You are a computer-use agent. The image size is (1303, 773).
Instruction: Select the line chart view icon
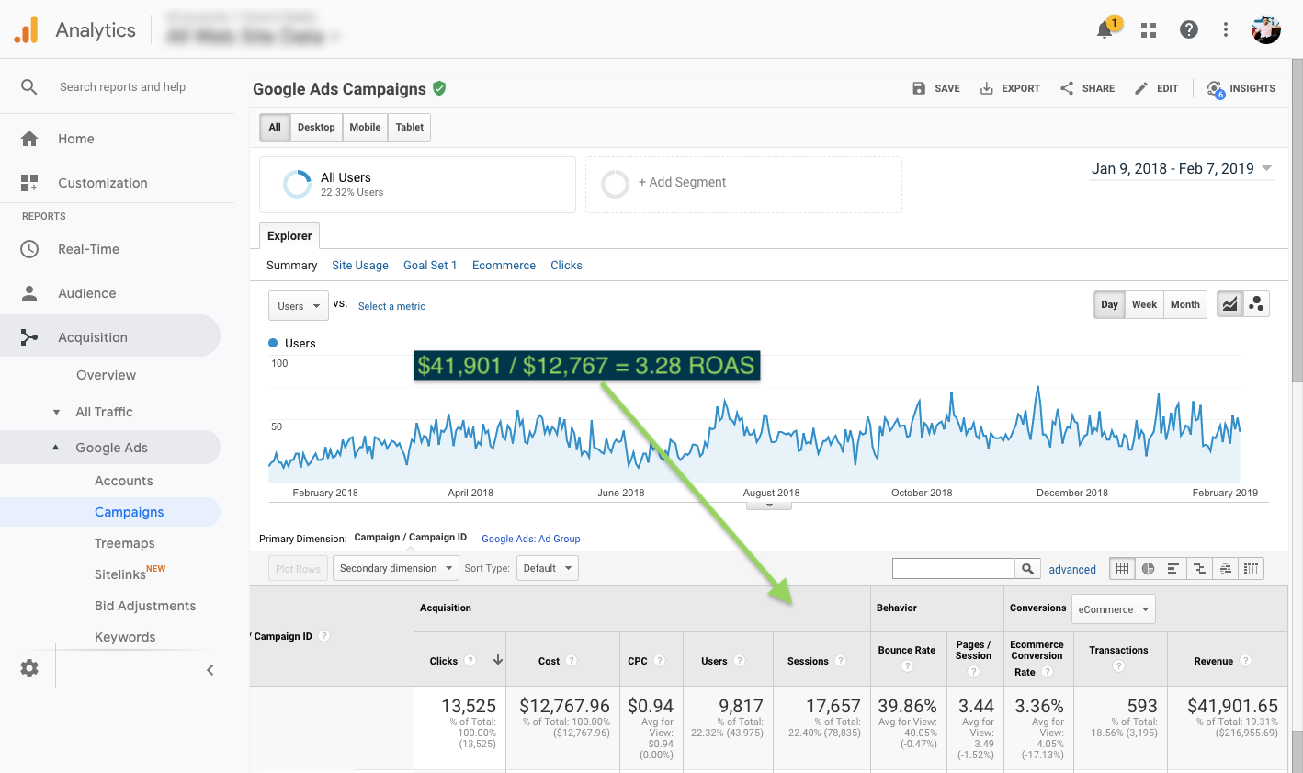click(1229, 304)
